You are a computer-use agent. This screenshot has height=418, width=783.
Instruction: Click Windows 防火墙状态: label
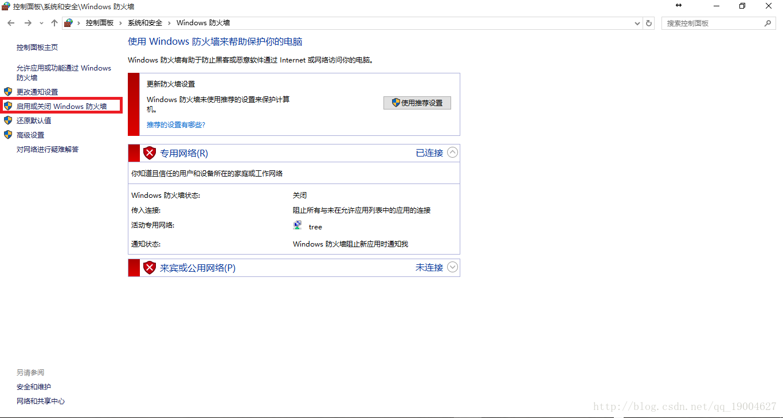[x=166, y=196]
